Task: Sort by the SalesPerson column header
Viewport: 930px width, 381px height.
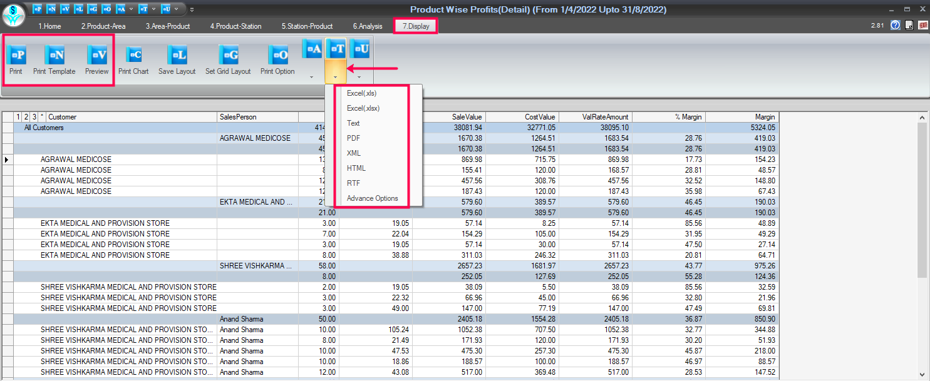Action: pos(257,117)
